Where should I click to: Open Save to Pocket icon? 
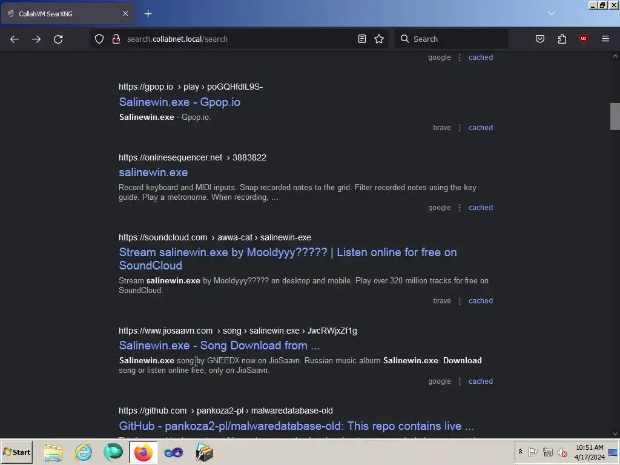click(x=540, y=39)
